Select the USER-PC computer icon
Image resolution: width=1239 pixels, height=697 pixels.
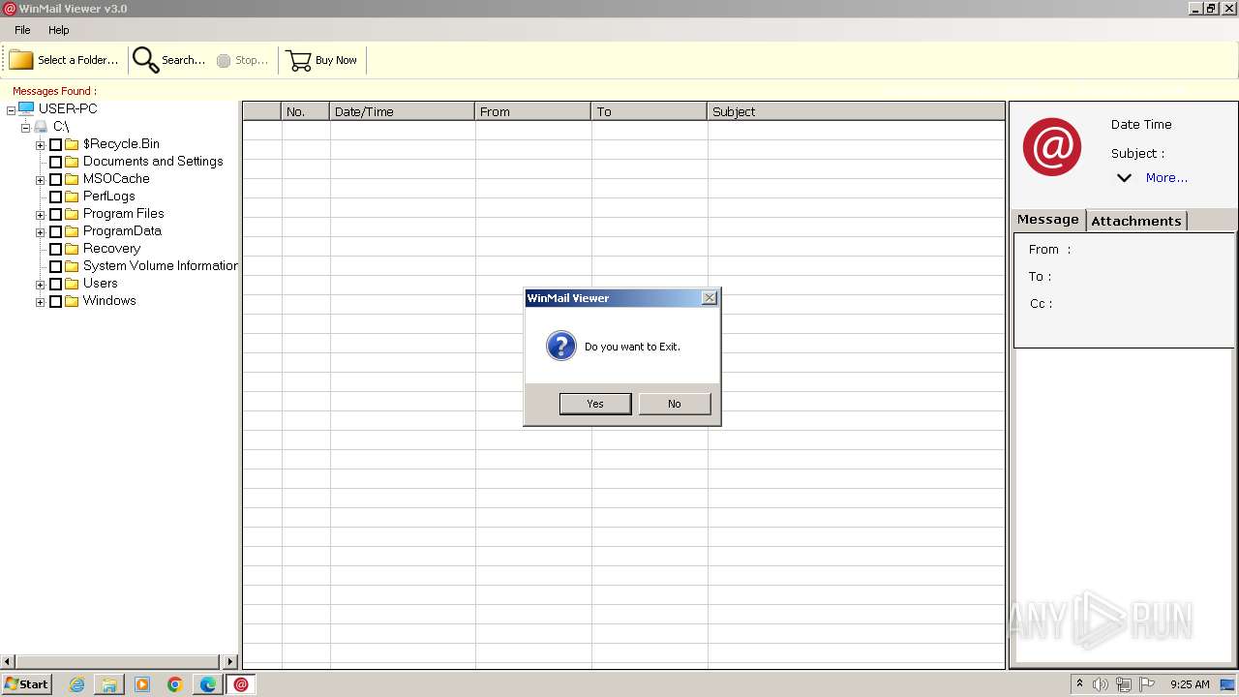tap(26, 108)
